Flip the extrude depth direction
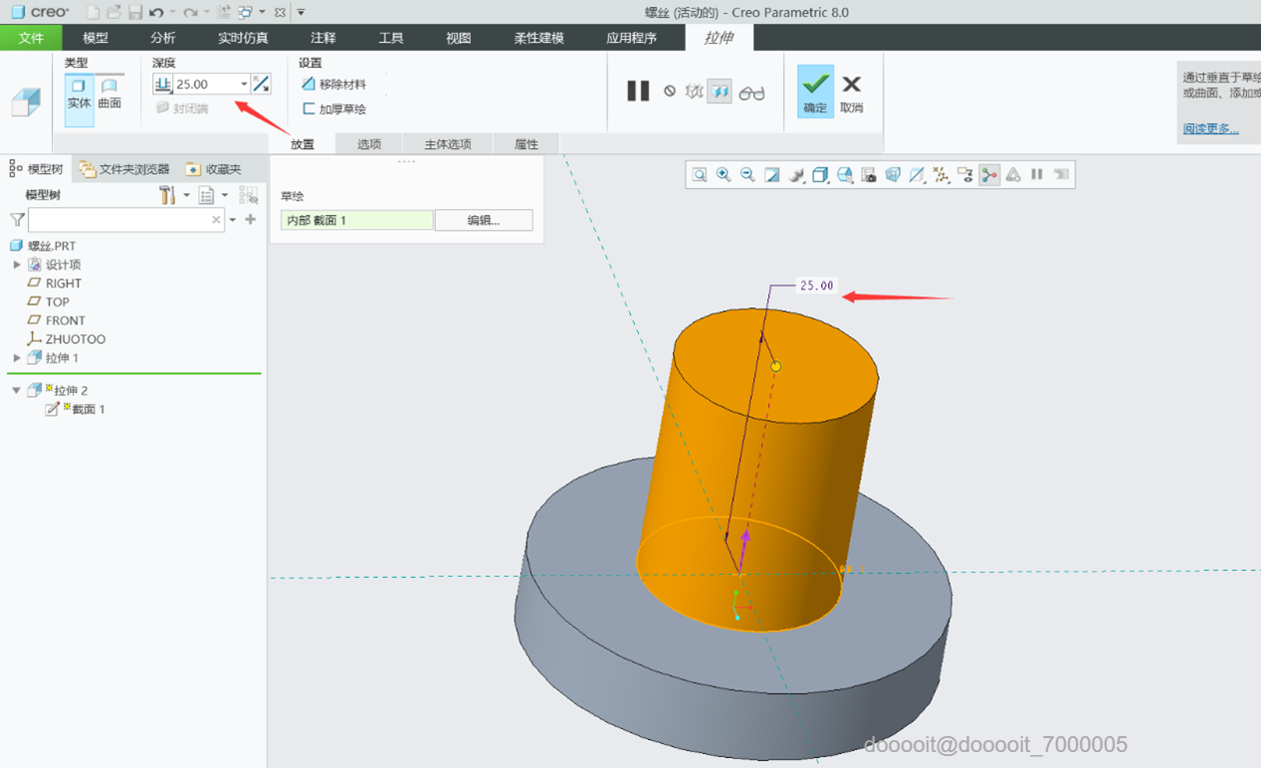 click(261, 85)
